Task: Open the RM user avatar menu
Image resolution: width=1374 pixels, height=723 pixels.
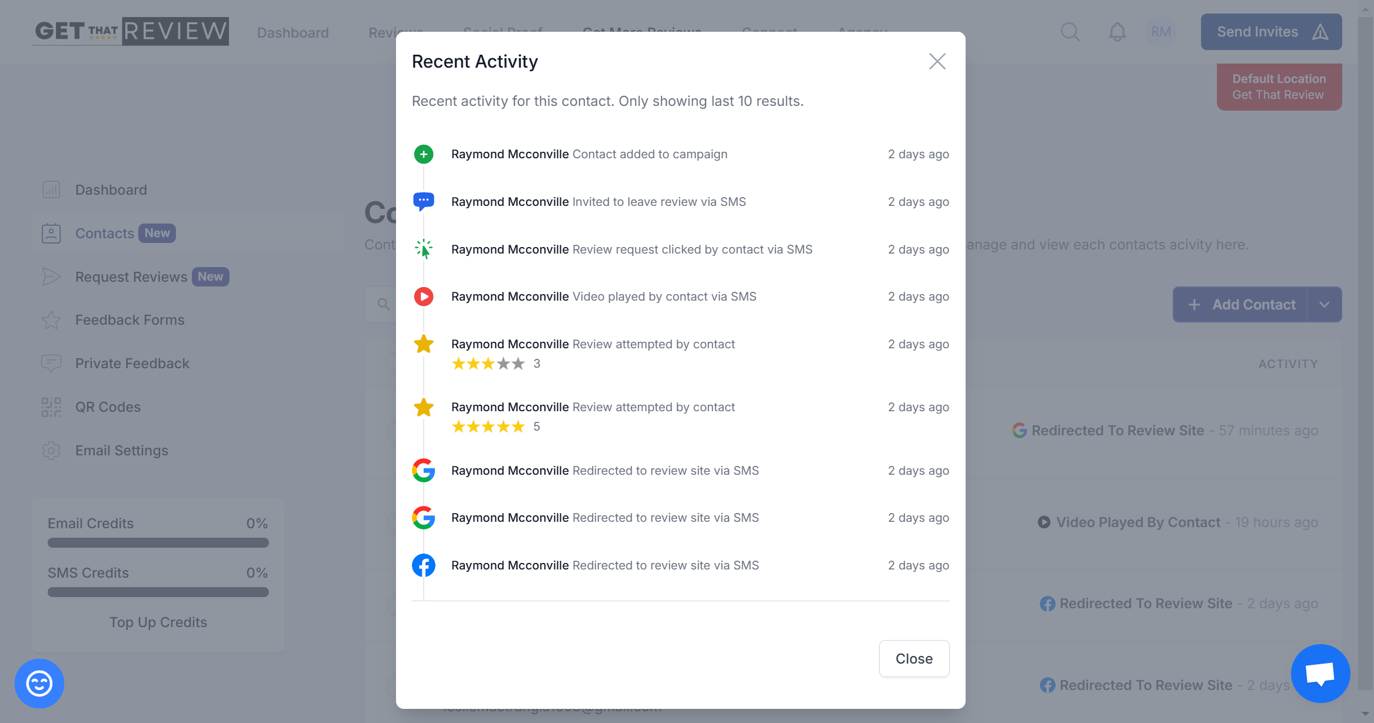Action: pos(1160,32)
